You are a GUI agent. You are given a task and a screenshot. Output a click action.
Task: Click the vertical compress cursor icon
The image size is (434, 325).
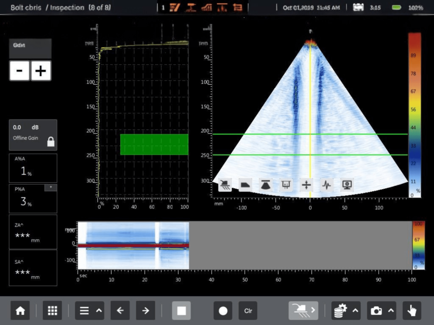[306, 185]
